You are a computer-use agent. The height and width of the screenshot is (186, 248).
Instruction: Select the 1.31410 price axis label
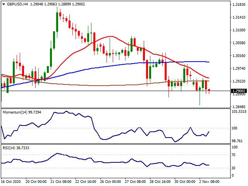point(239,17)
